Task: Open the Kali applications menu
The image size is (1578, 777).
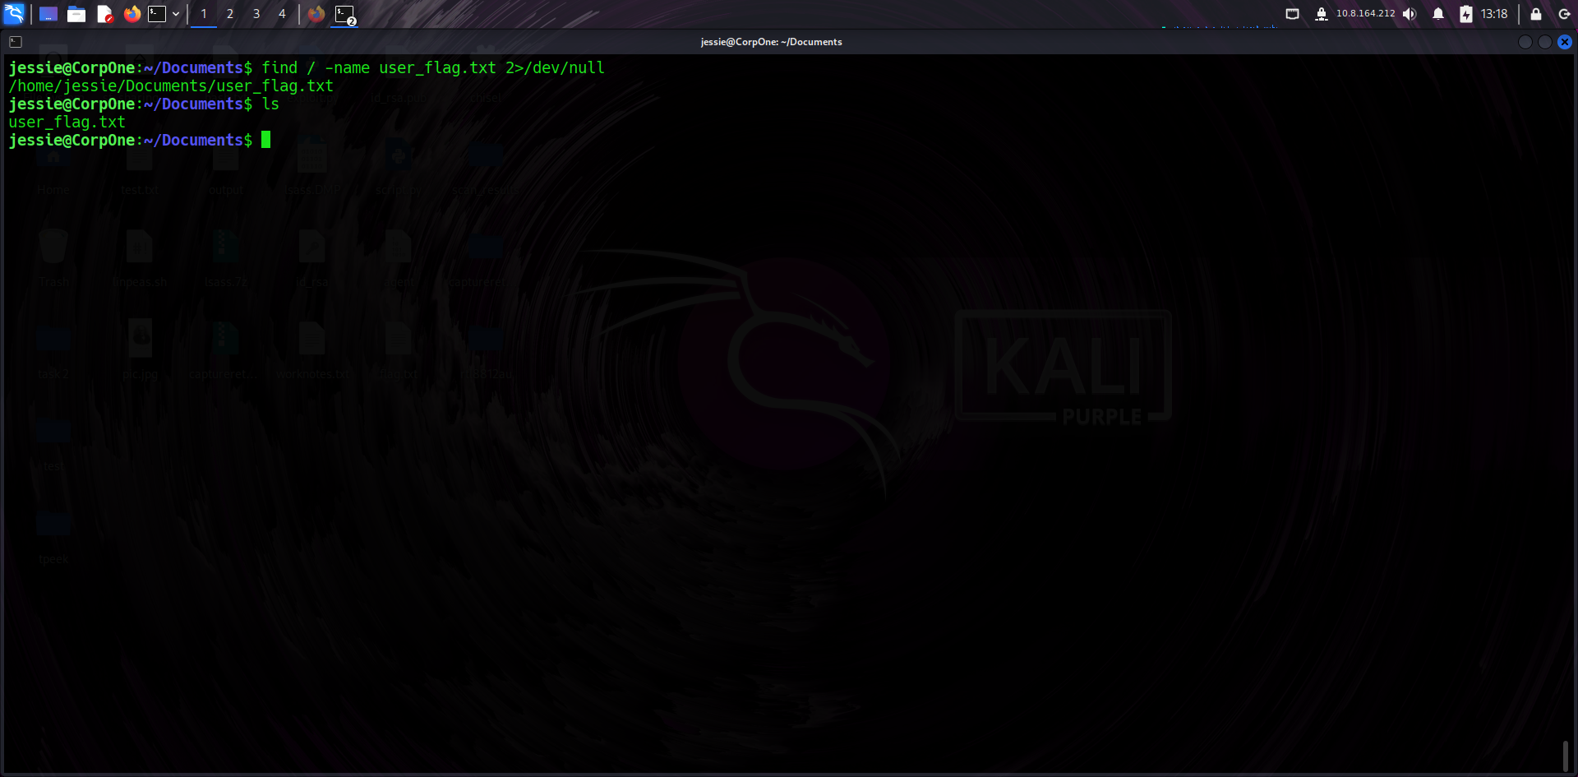Action: coord(14,14)
